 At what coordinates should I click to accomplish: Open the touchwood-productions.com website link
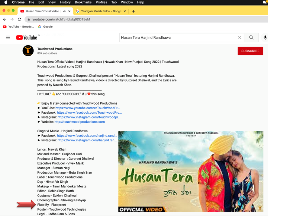(x=79, y=122)
